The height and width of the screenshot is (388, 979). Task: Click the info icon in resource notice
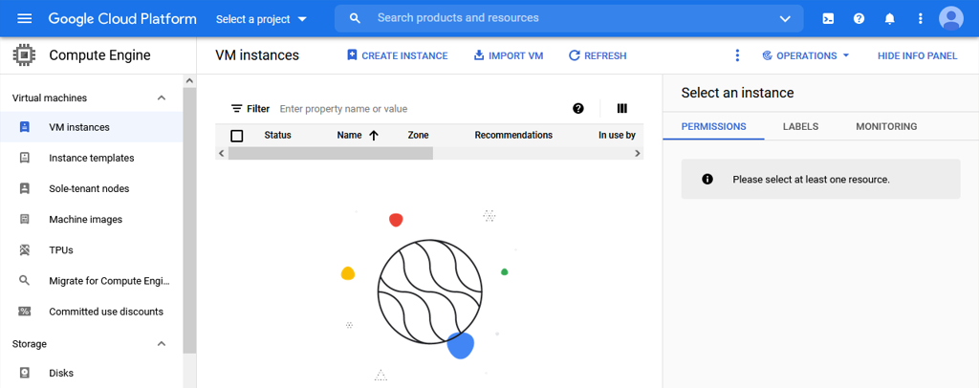pos(707,179)
